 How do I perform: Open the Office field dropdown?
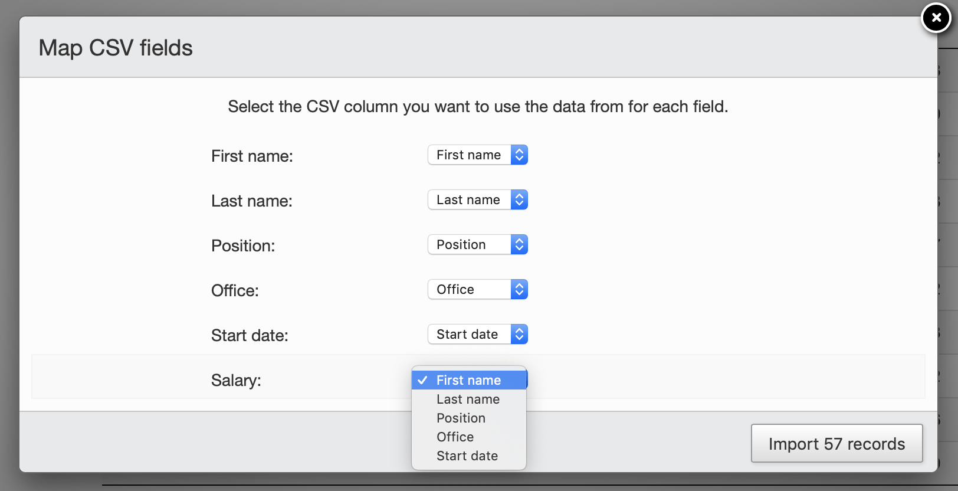click(478, 289)
